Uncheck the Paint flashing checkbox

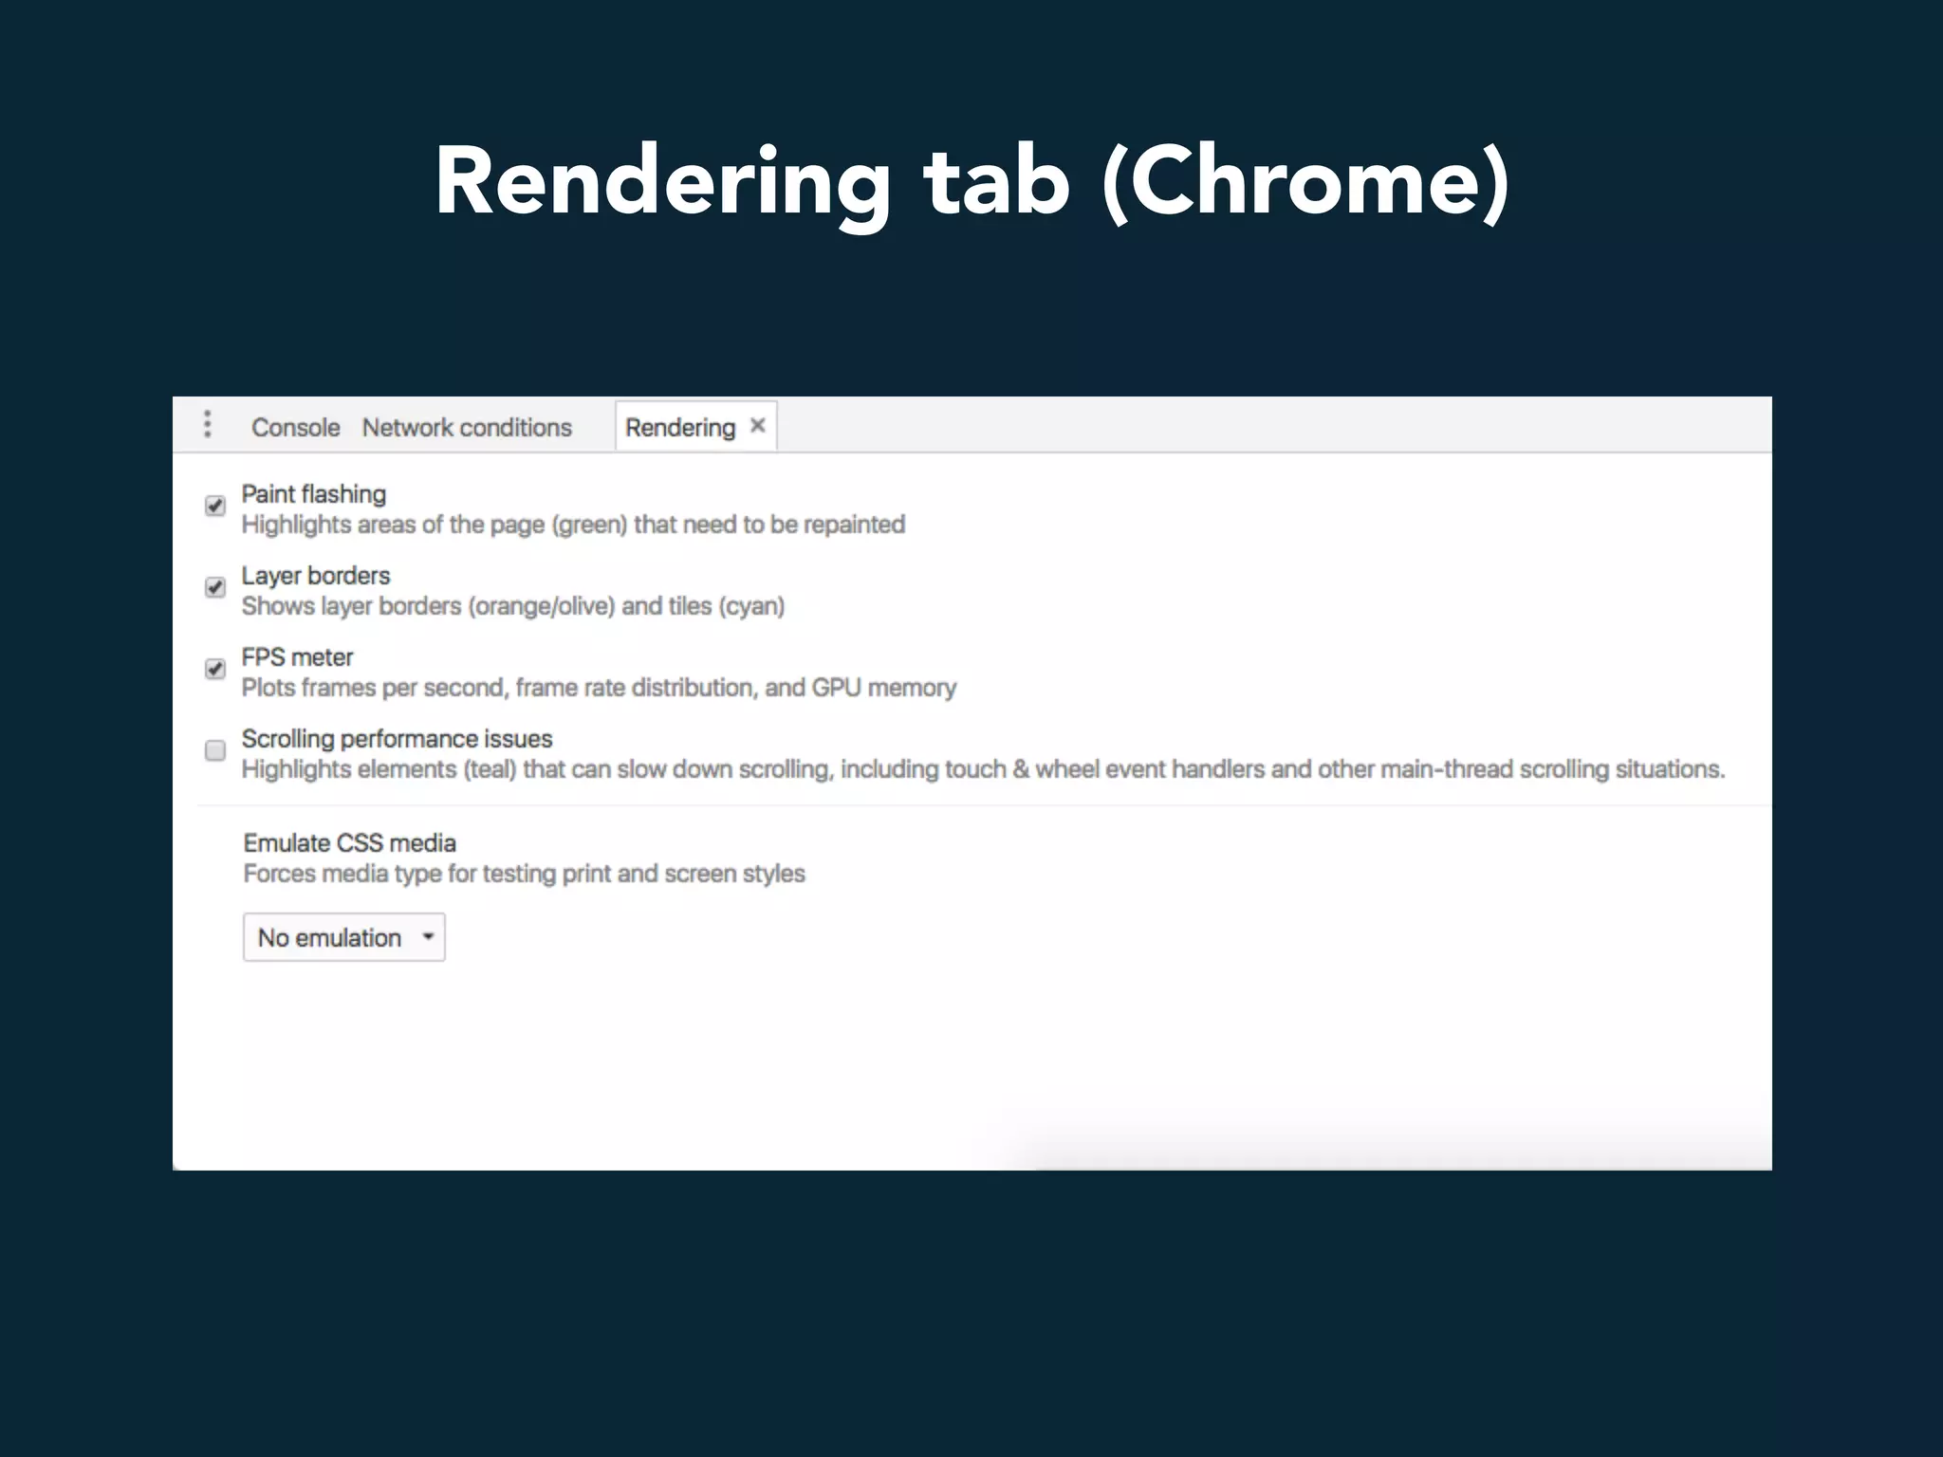(215, 506)
